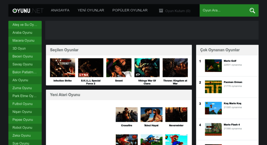The image size is (267, 145).
Task: Open Atv Oyunu category
Action: [x=25, y=80]
